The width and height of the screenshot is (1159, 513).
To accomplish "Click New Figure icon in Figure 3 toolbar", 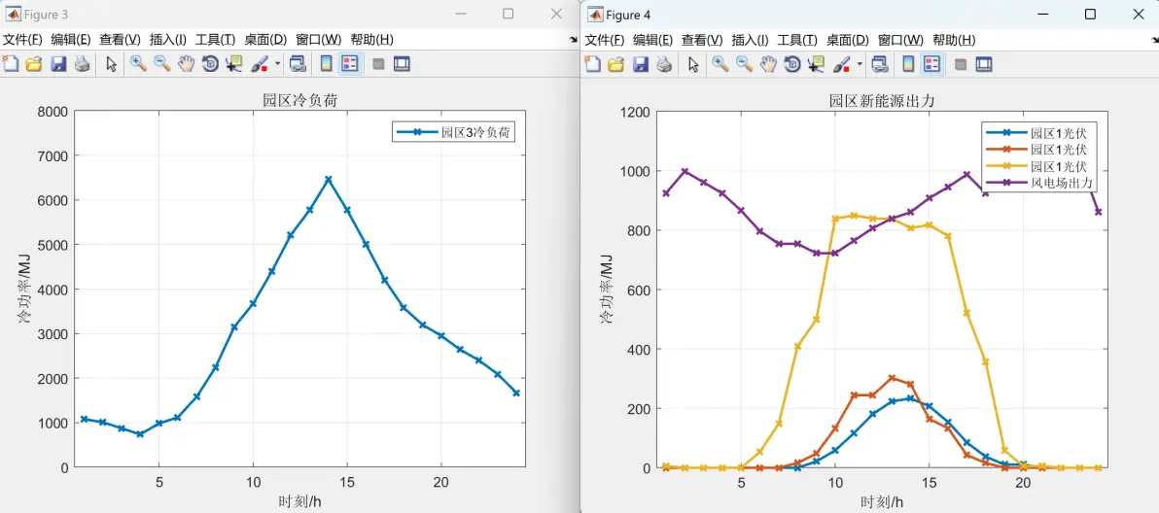I will [11, 64].
